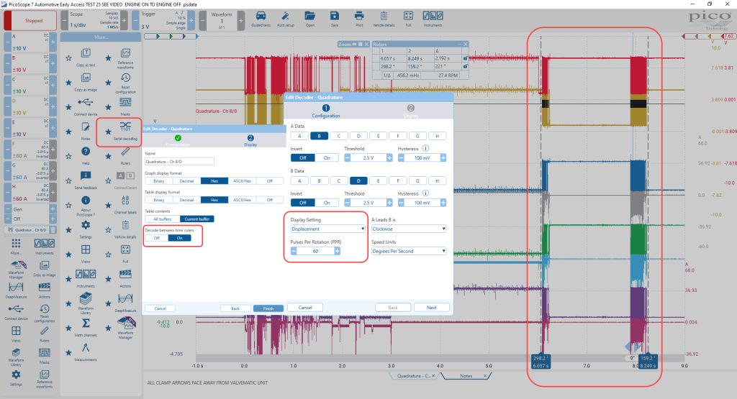Decrease Pulses Per Rotation with minus
Screen dimensions: 737x399
pyautogui.click(x=294, y=251)
